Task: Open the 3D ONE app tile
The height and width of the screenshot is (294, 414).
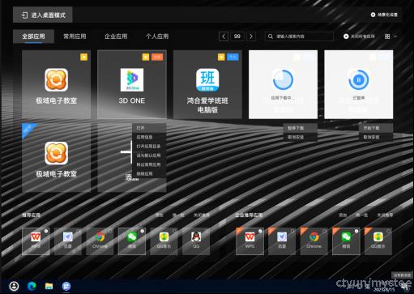Action: click(x=132, y=84)
